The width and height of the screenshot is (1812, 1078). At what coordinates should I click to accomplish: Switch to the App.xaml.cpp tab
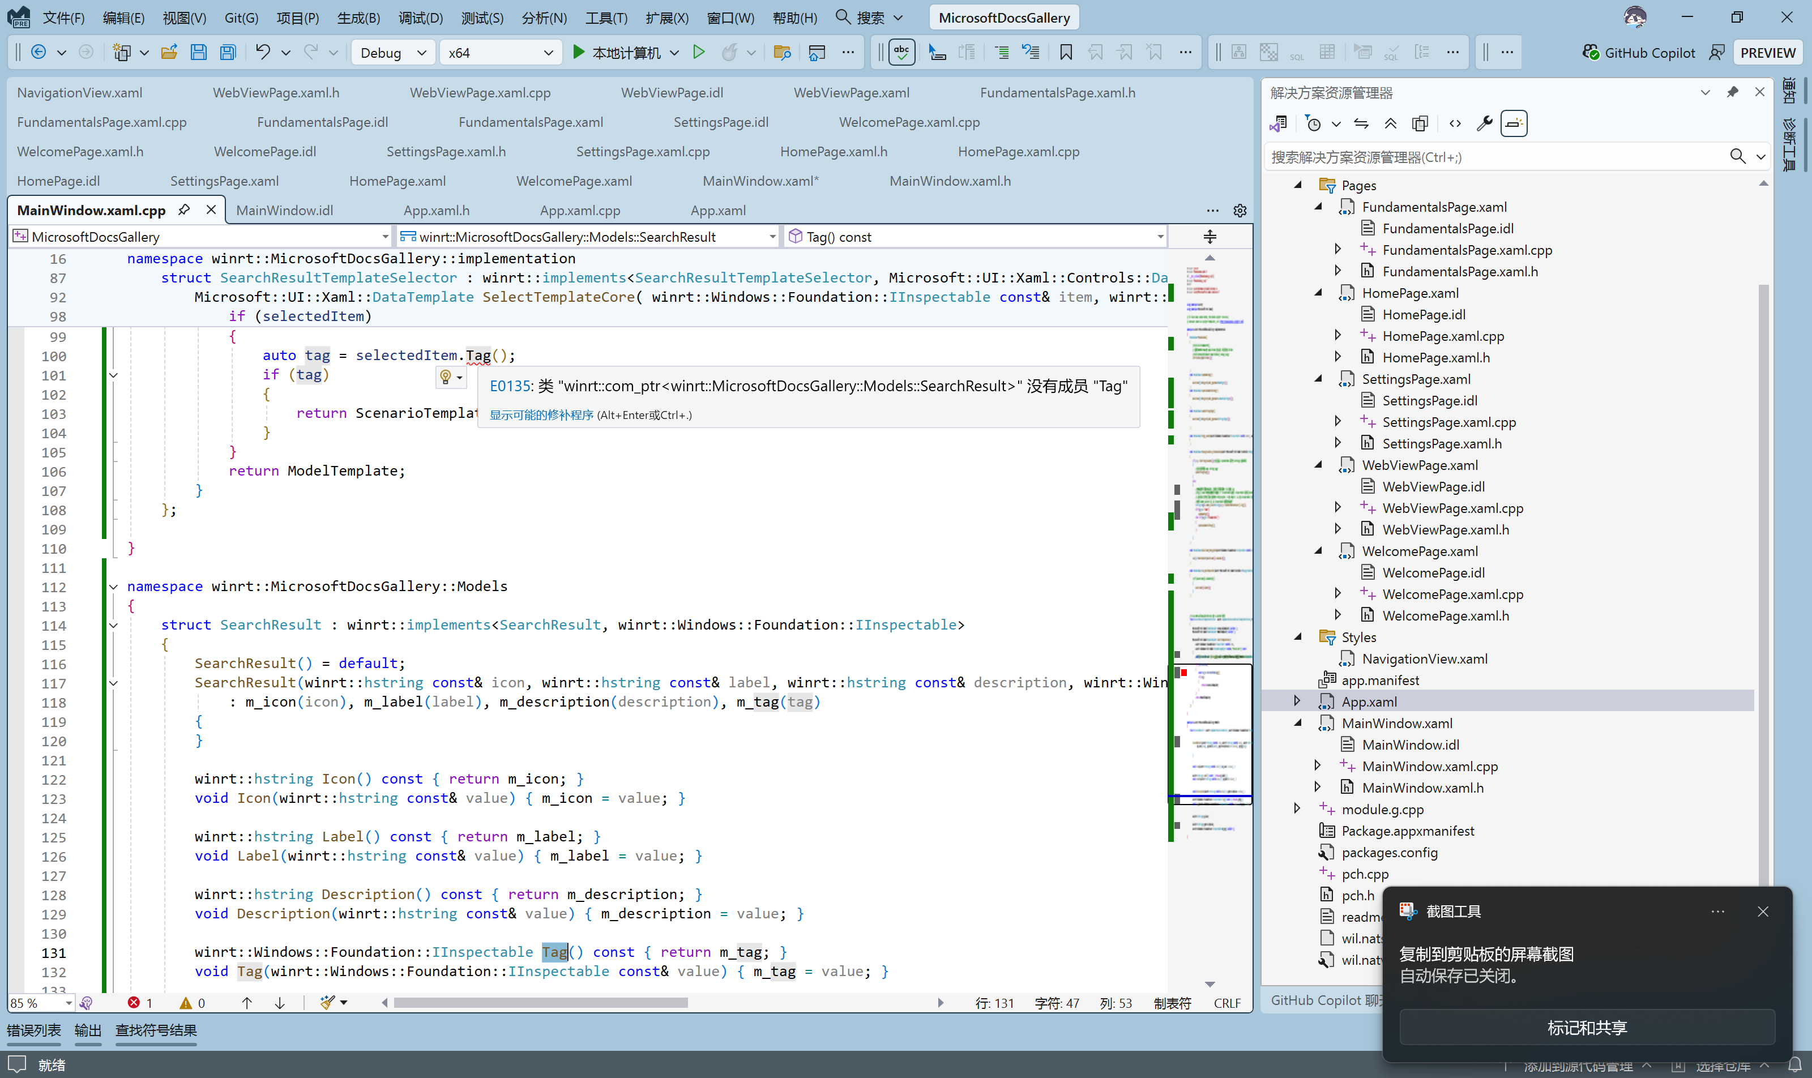tap(579, 210)
